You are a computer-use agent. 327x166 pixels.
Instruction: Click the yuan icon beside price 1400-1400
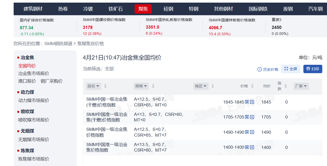point(247,147)
